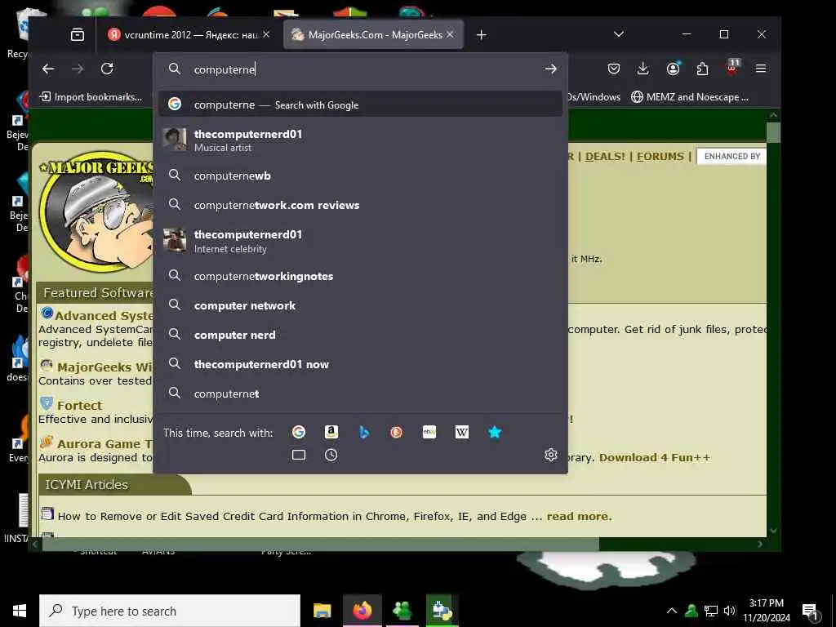Viewport: 836px width, 627px height.
Task: Search this time with Google icon
Action: pyautogui.click(x=299, y=433)
